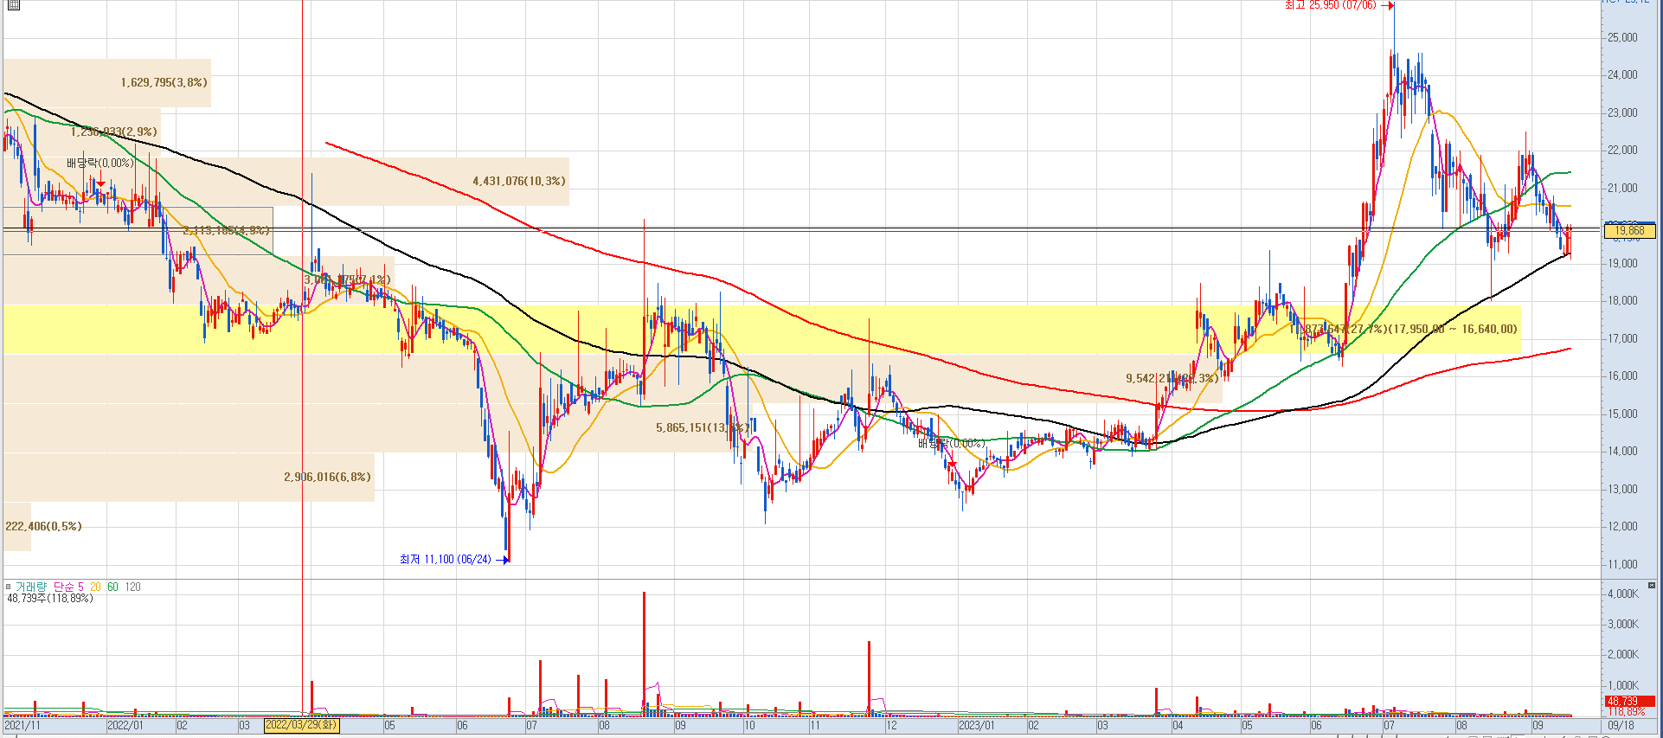Click the 11,000 price axis label
The width and height of the screenshot is (1663, 738).
1622,565
